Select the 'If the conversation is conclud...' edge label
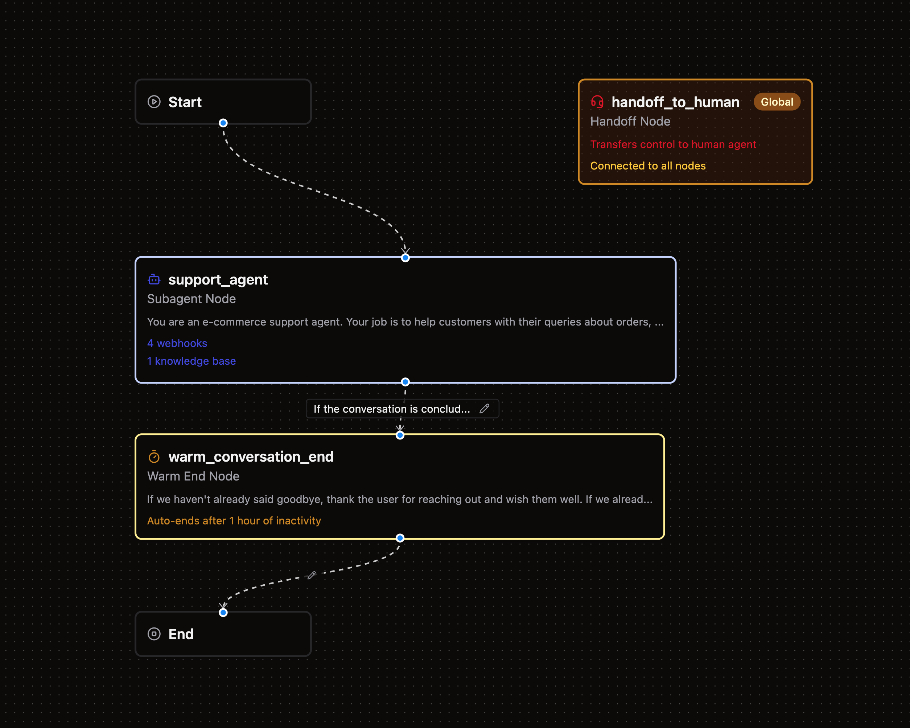Image resolution: width=910 pixels, height=728 pixels. pos(391,409)
